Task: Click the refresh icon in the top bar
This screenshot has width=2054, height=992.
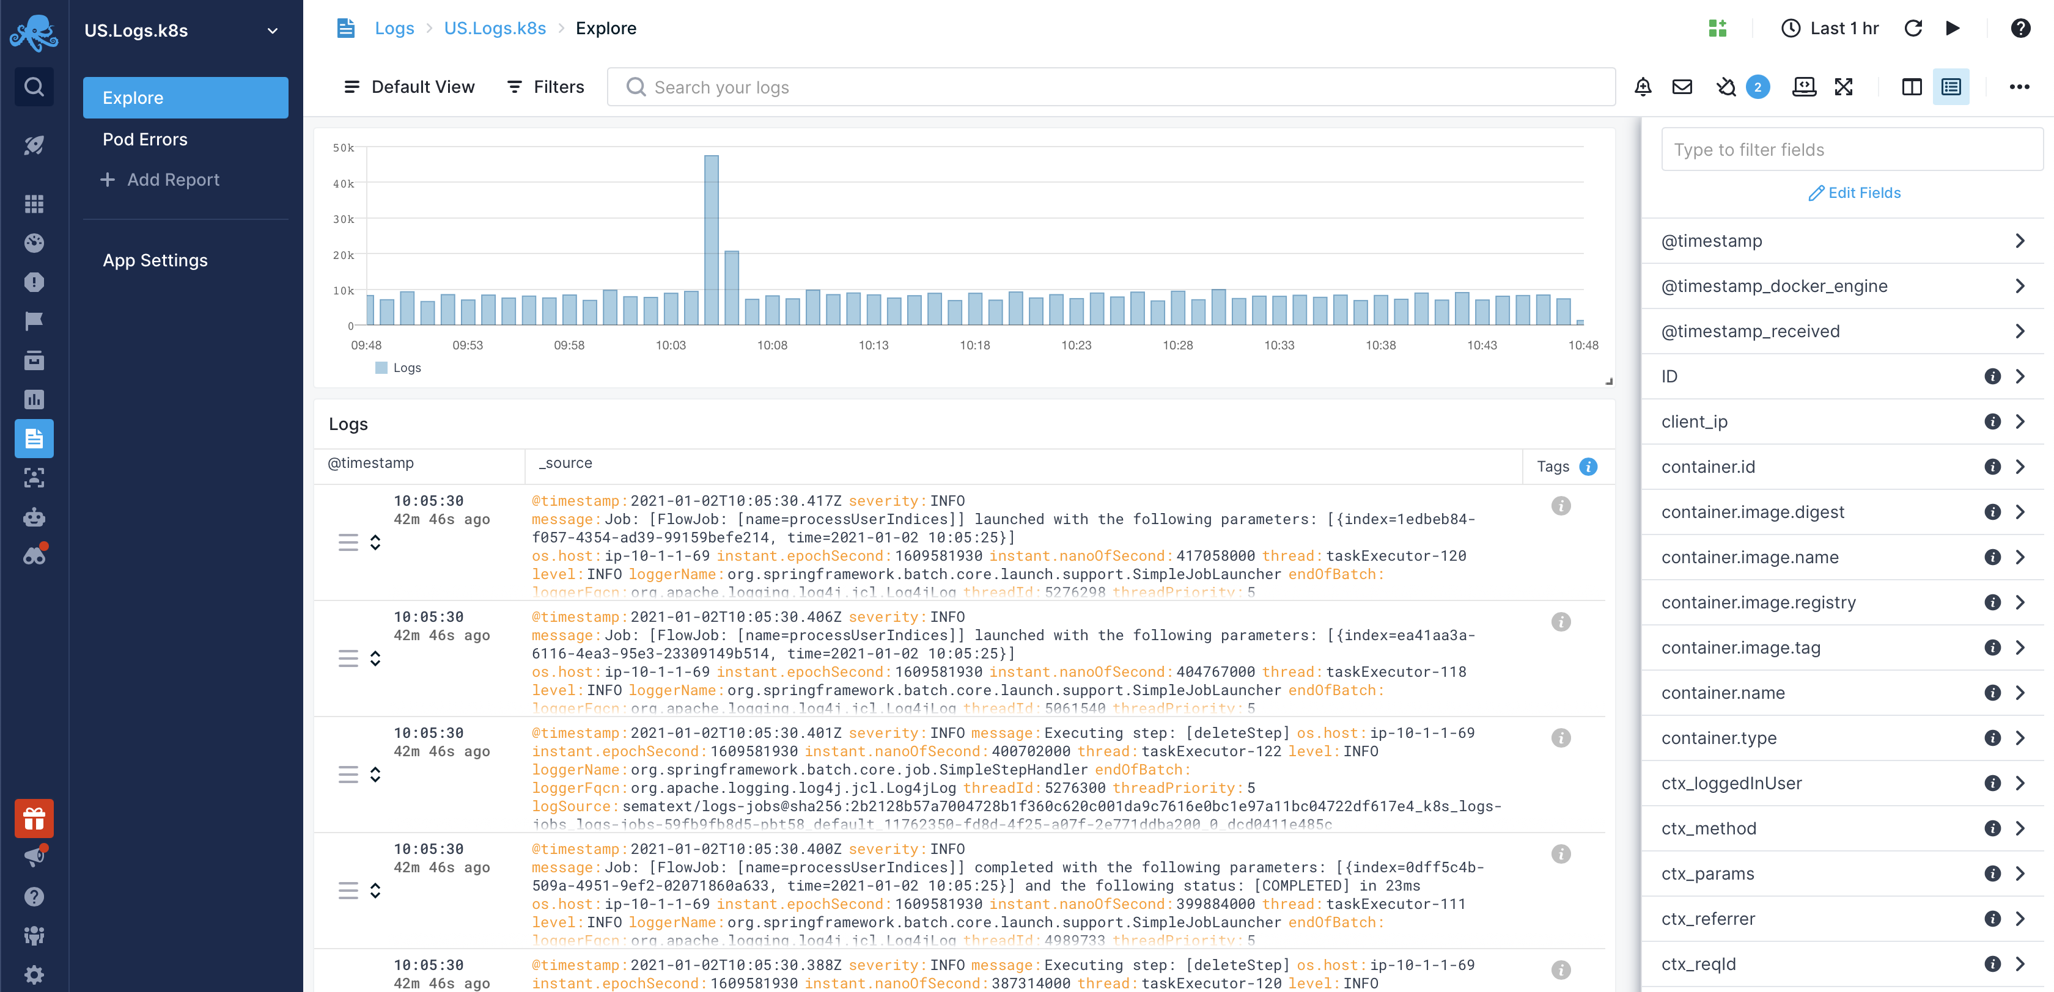Action: tap(1913, 29)
